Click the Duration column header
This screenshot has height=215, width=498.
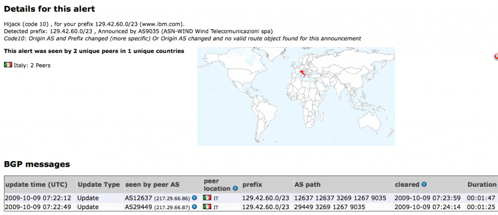[481, 185]
